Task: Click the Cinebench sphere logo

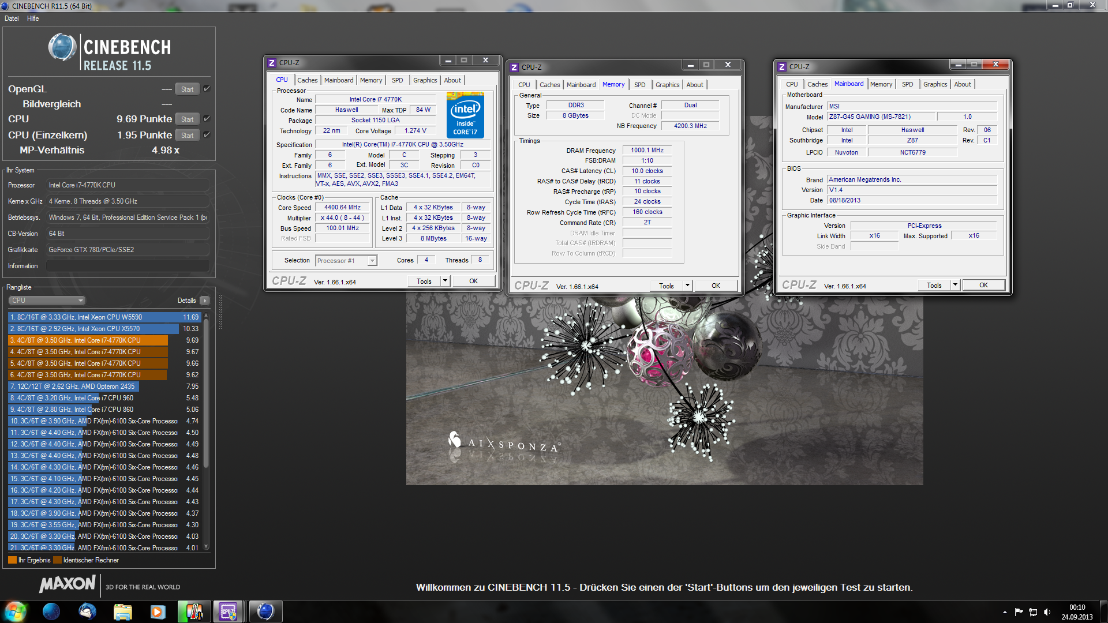Action: click(x=62, y=47)
